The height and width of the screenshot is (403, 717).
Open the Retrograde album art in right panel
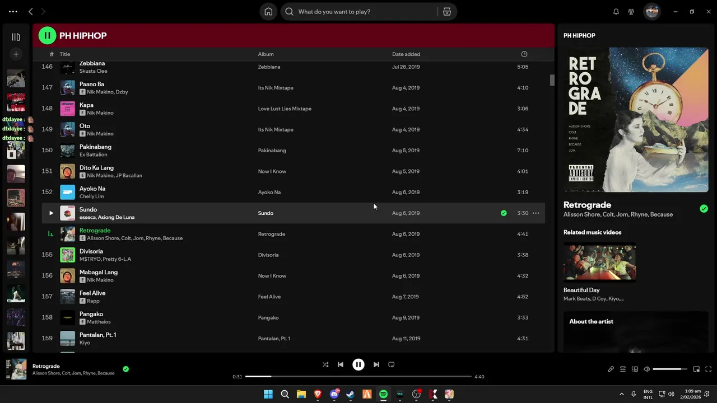coord(636,120)
